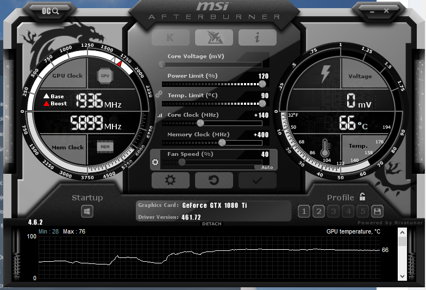Click the Fan Speed value 40
The image size is (426, 290).
click(x=265, y=154)
